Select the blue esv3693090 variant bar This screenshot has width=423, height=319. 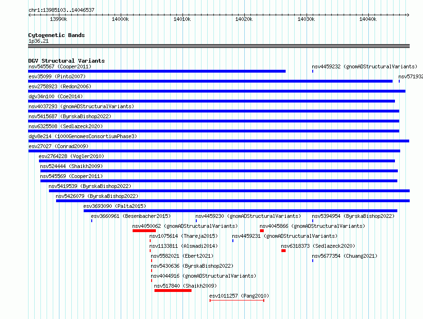click(x=240, y=211)
